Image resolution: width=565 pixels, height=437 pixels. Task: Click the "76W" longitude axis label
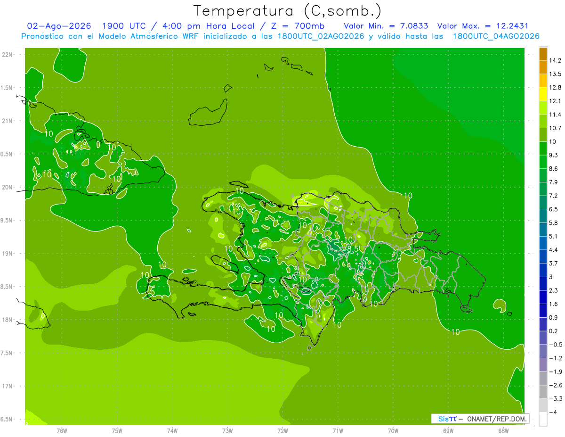coord(62,431)
